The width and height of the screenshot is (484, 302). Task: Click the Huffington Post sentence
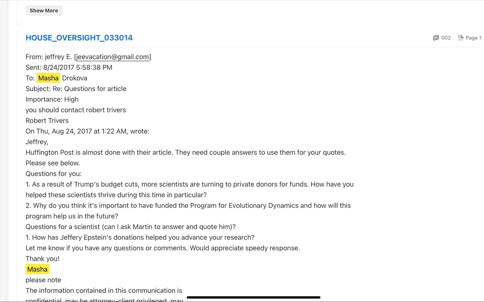tap(186, 153)
